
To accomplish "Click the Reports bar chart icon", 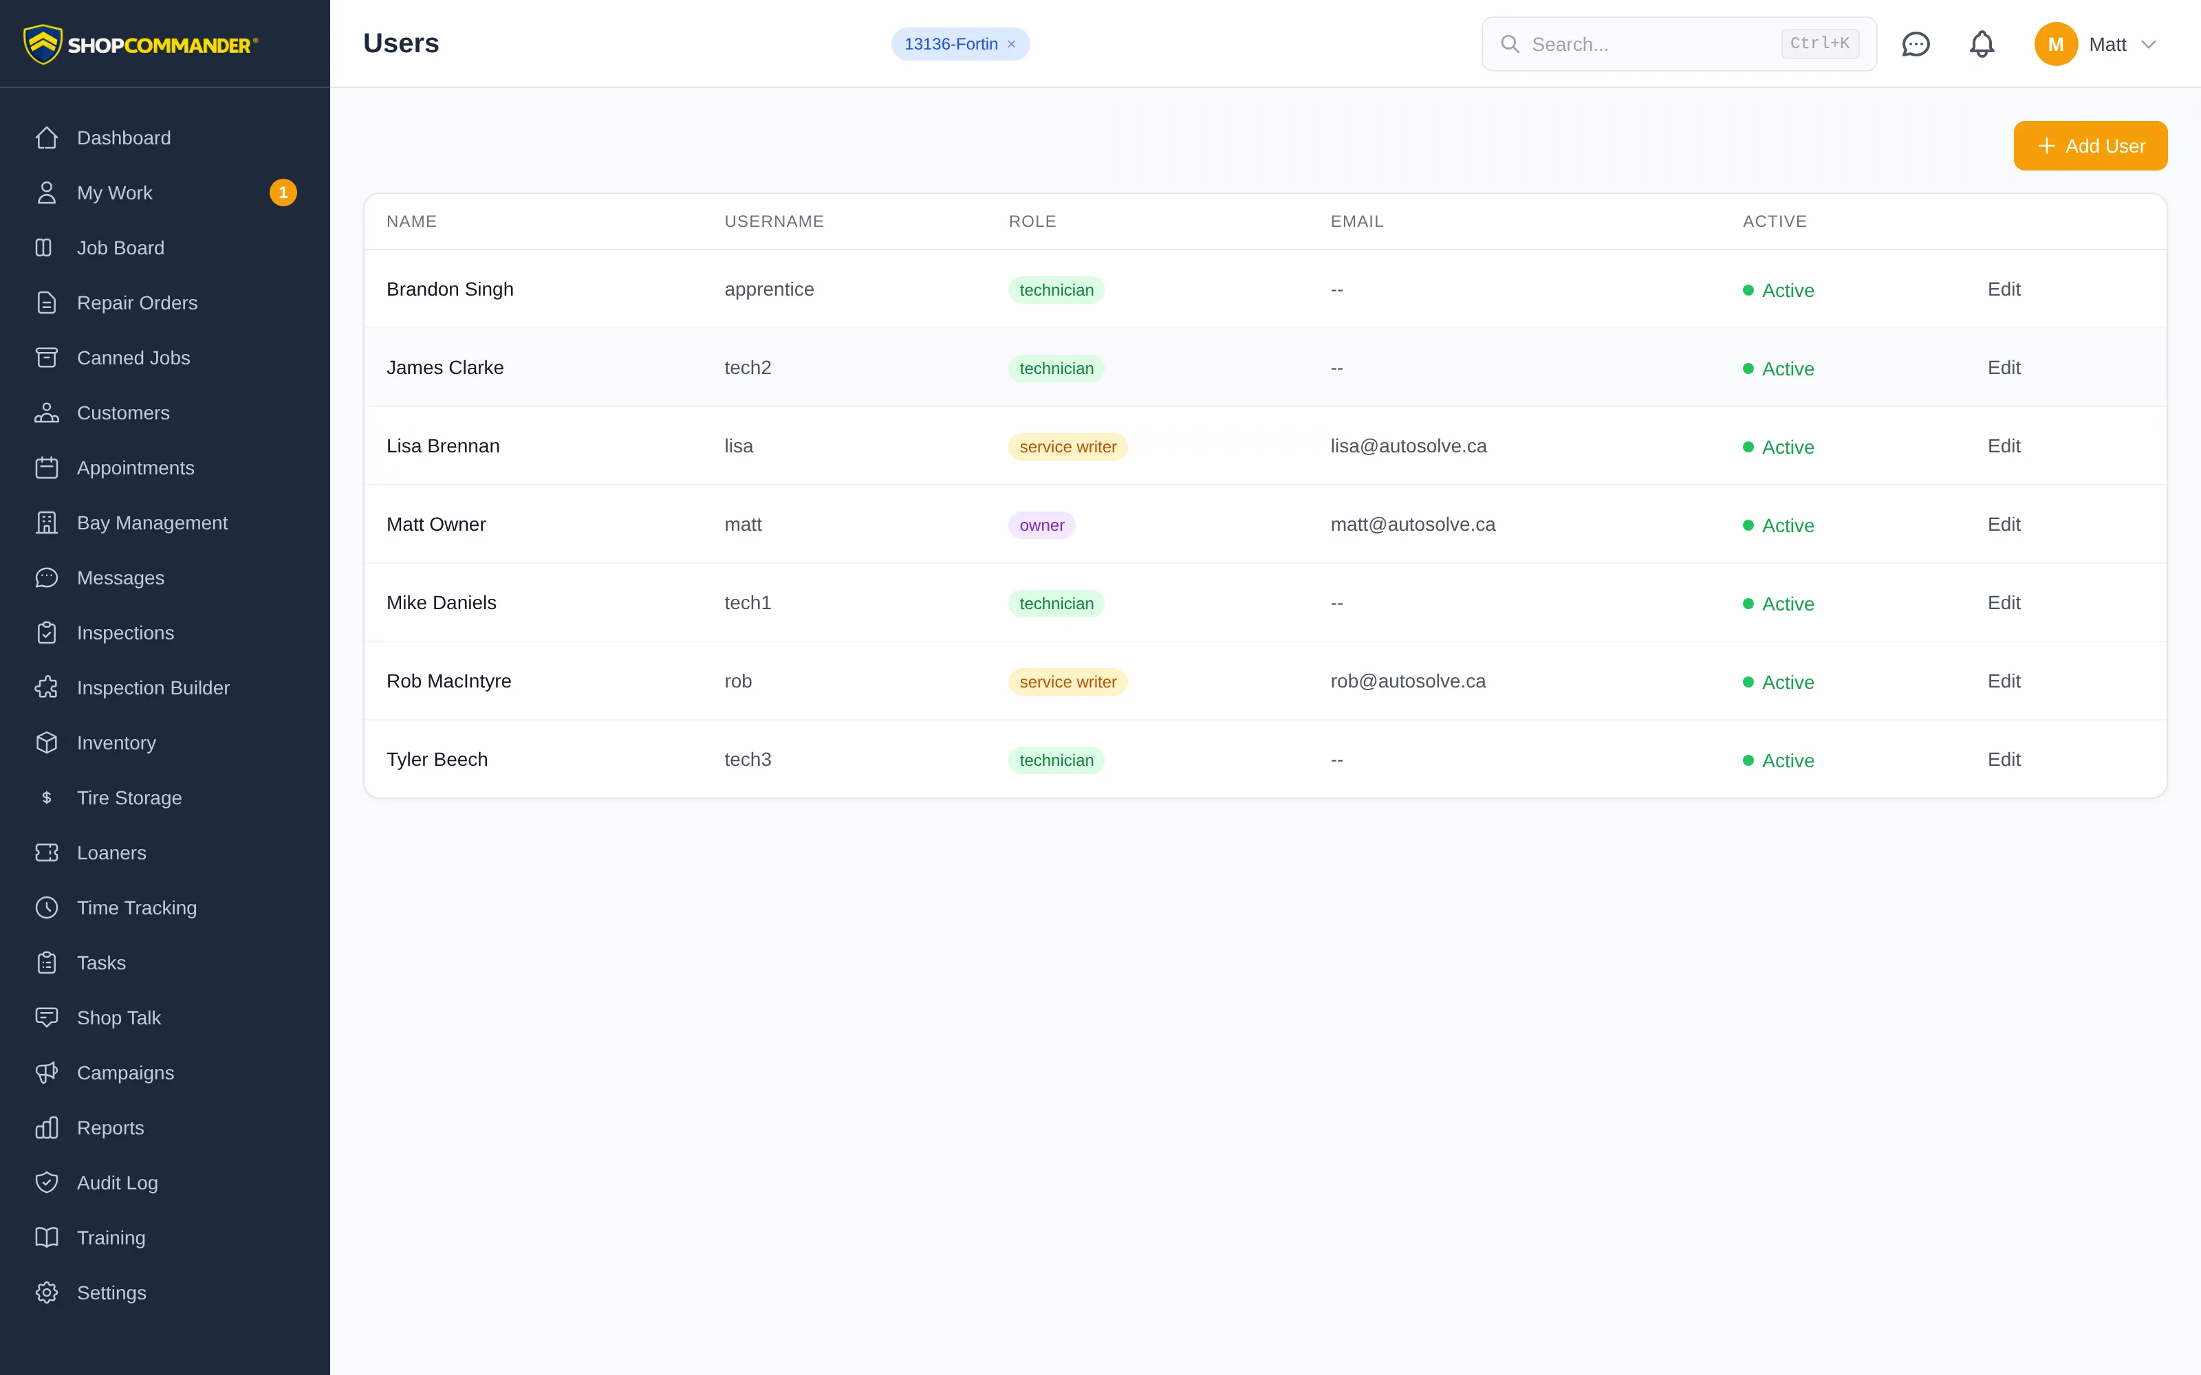I will (46, 1127).
